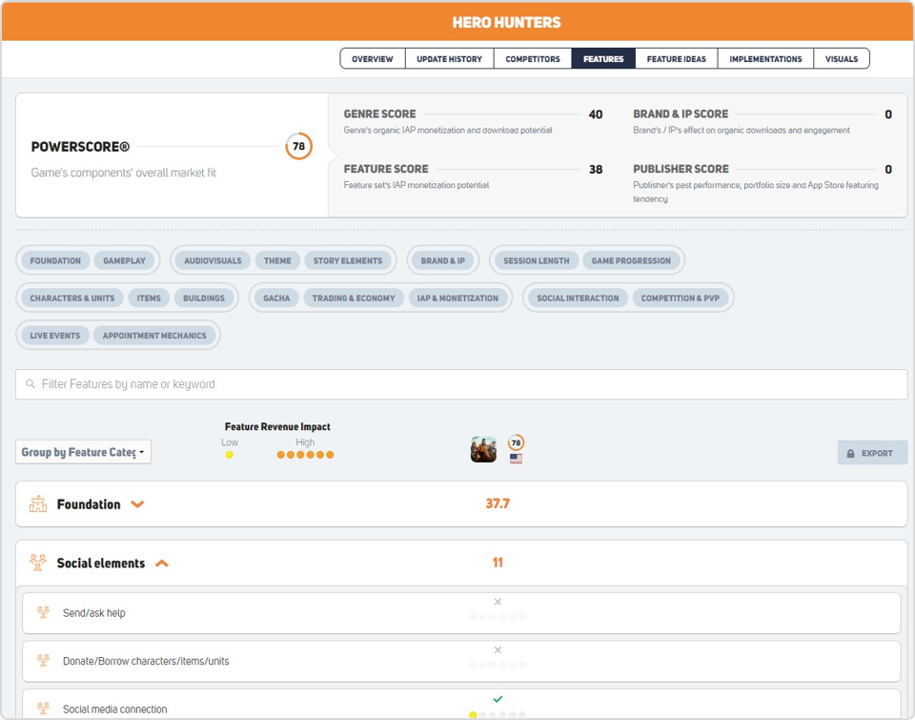Click the Publisher Score heading
915x720 pixels.
[681, 169]
